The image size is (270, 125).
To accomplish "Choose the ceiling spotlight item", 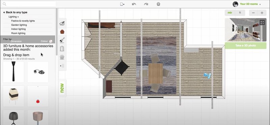I will [x=38, y=72].
